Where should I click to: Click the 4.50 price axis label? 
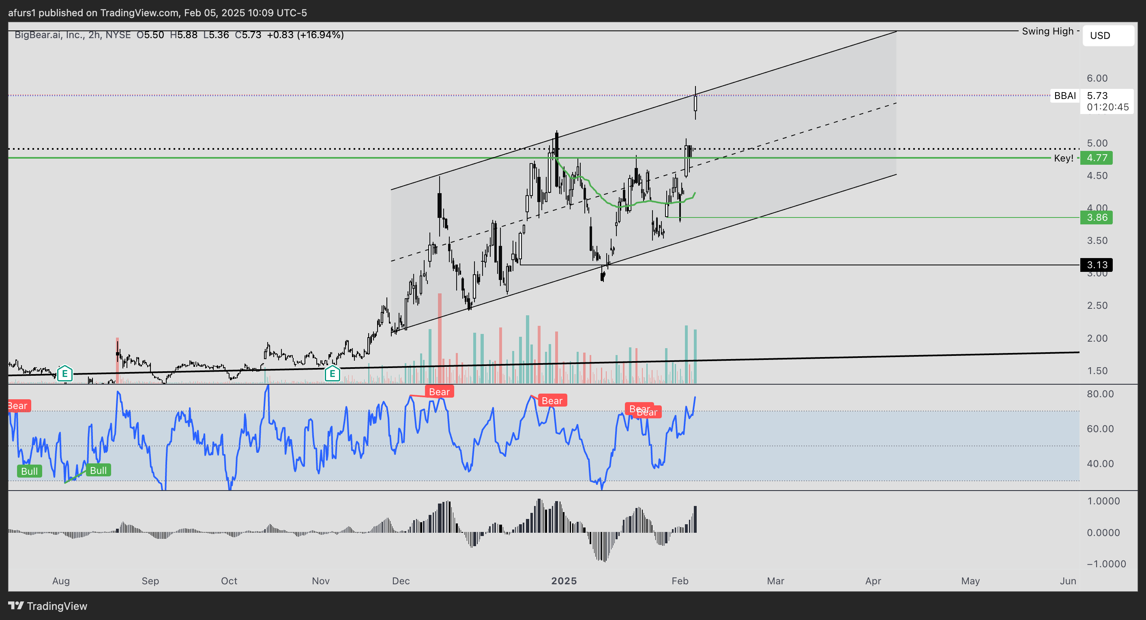(1097, 176)
